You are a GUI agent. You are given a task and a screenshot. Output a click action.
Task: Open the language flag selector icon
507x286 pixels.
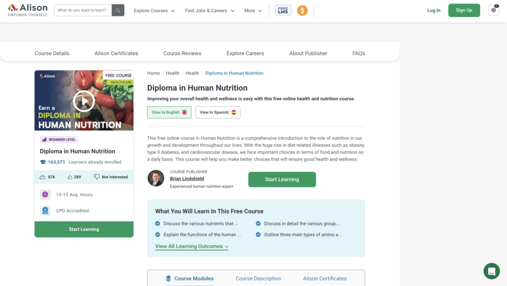493,10
